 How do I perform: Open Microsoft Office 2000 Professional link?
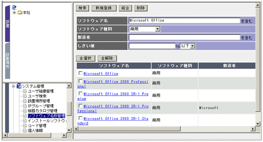point(113,84)
